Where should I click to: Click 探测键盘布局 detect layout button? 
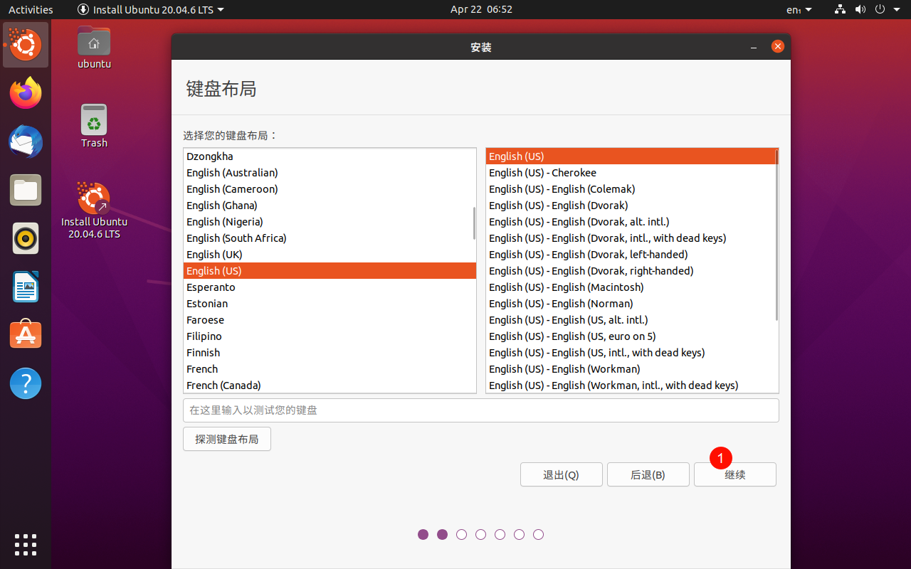(x=227, y=439)
